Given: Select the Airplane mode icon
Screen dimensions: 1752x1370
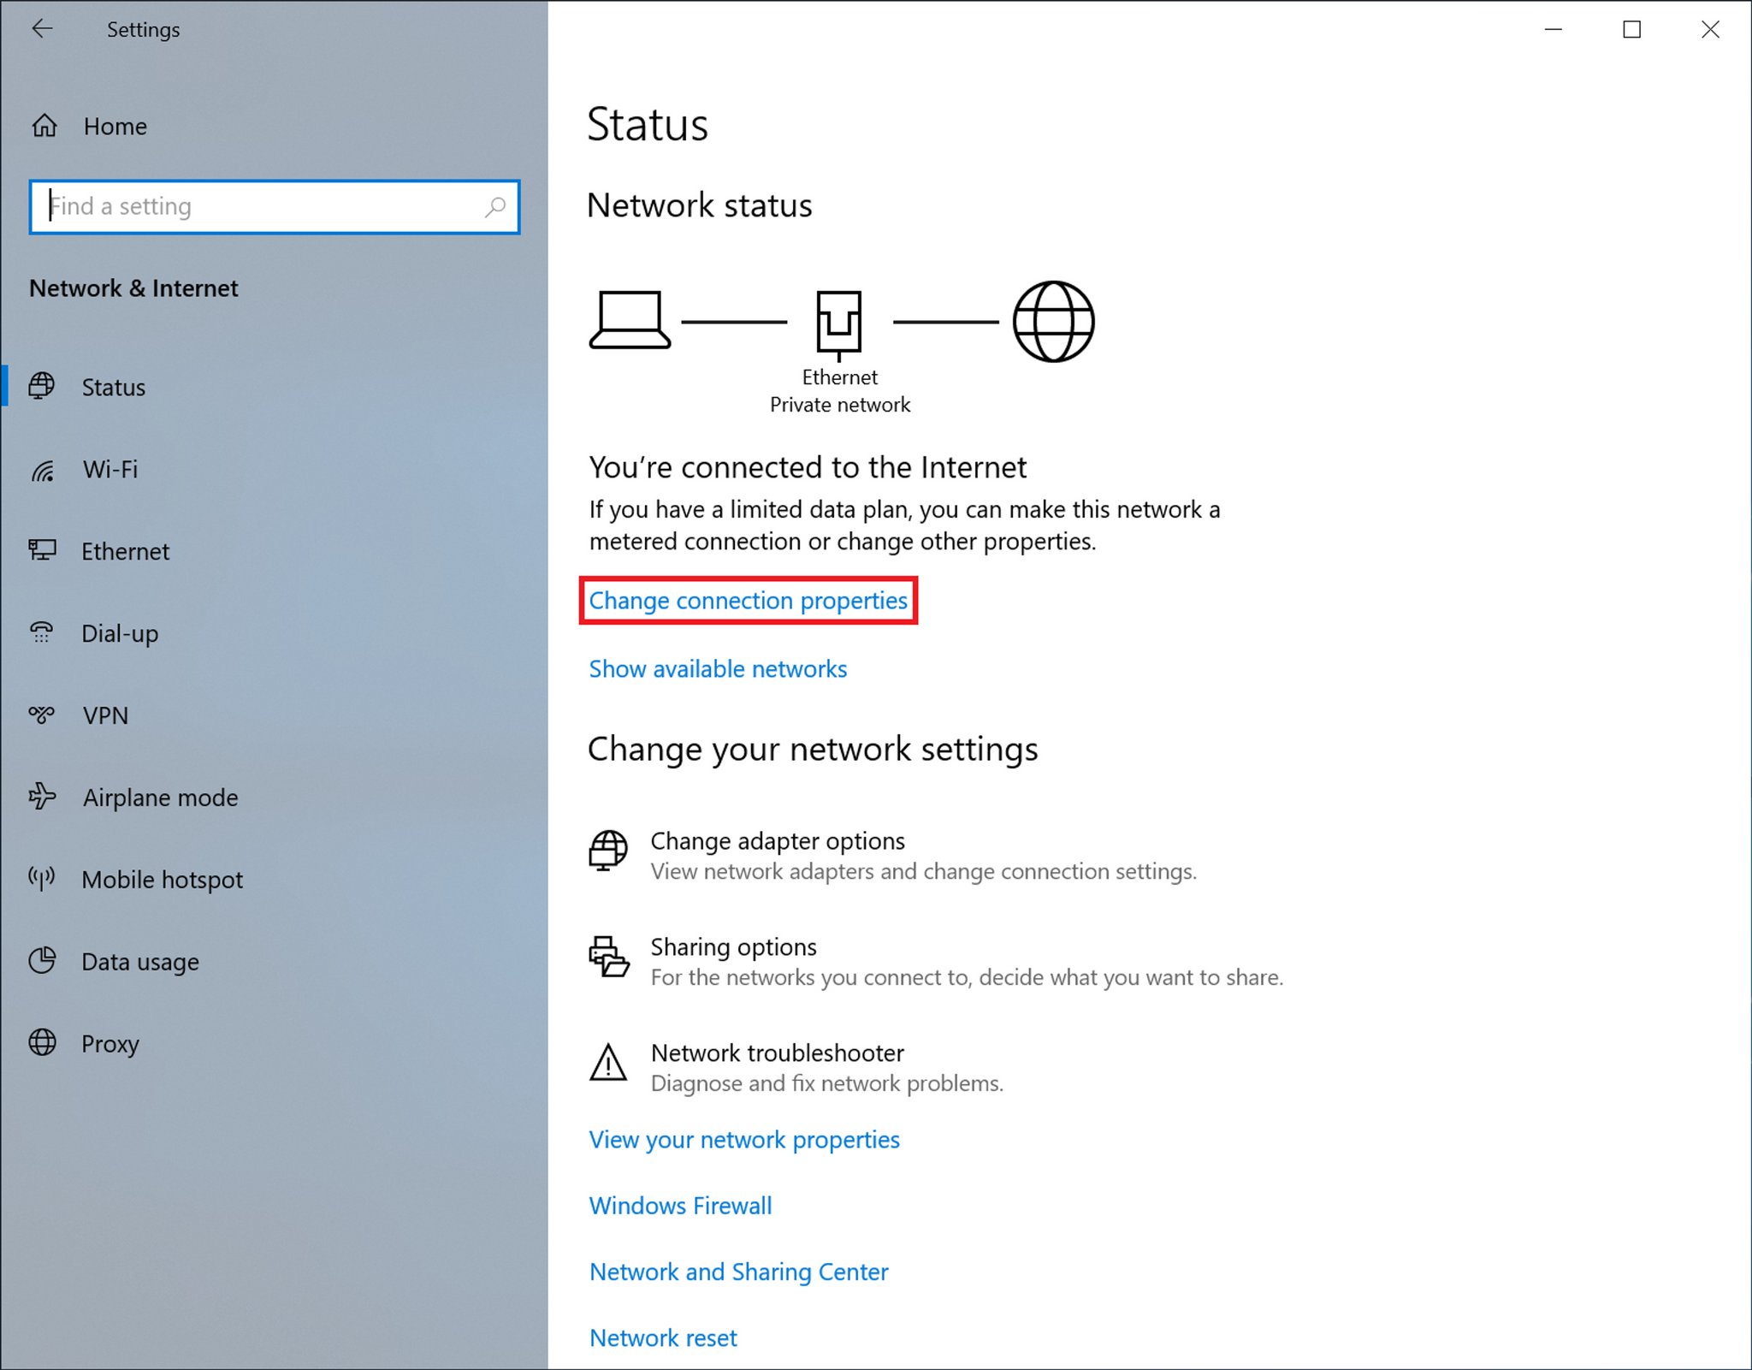Looking at the screenshot, I should click(43, 795).
